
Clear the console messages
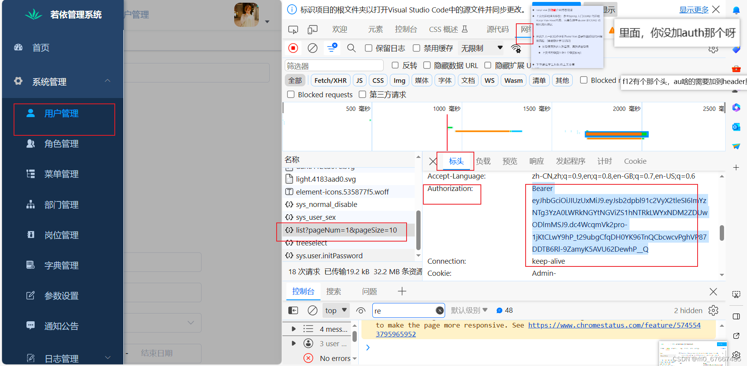tap(312, 310)
